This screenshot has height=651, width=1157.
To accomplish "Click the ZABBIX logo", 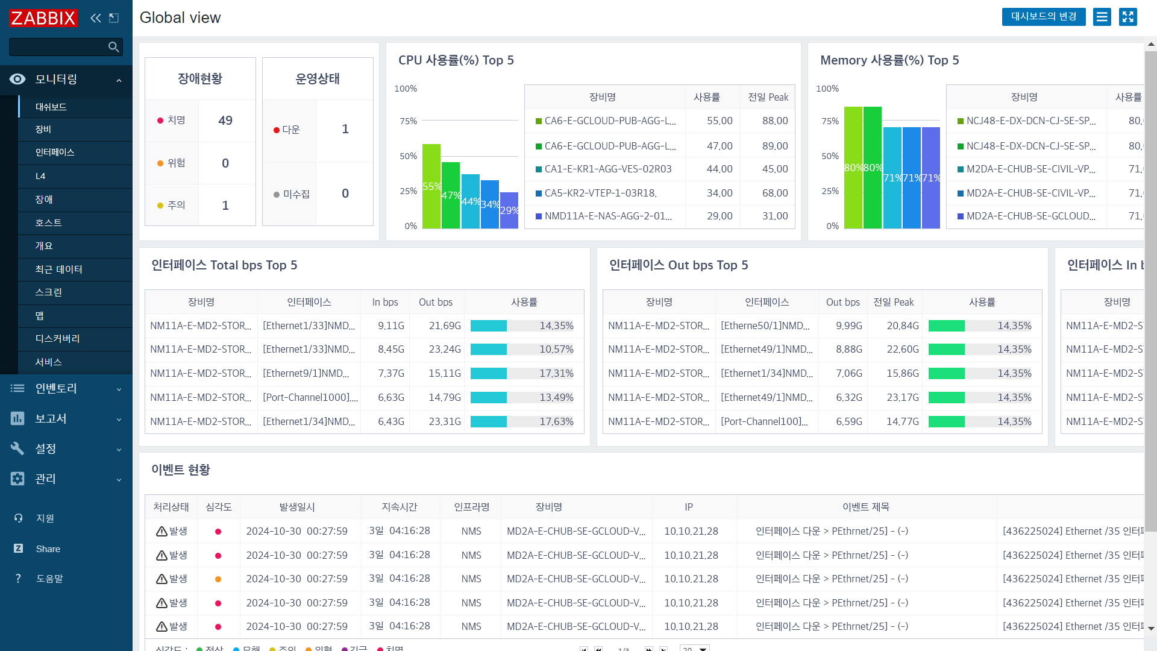I will pyautogui.click(x=43, y=18).
